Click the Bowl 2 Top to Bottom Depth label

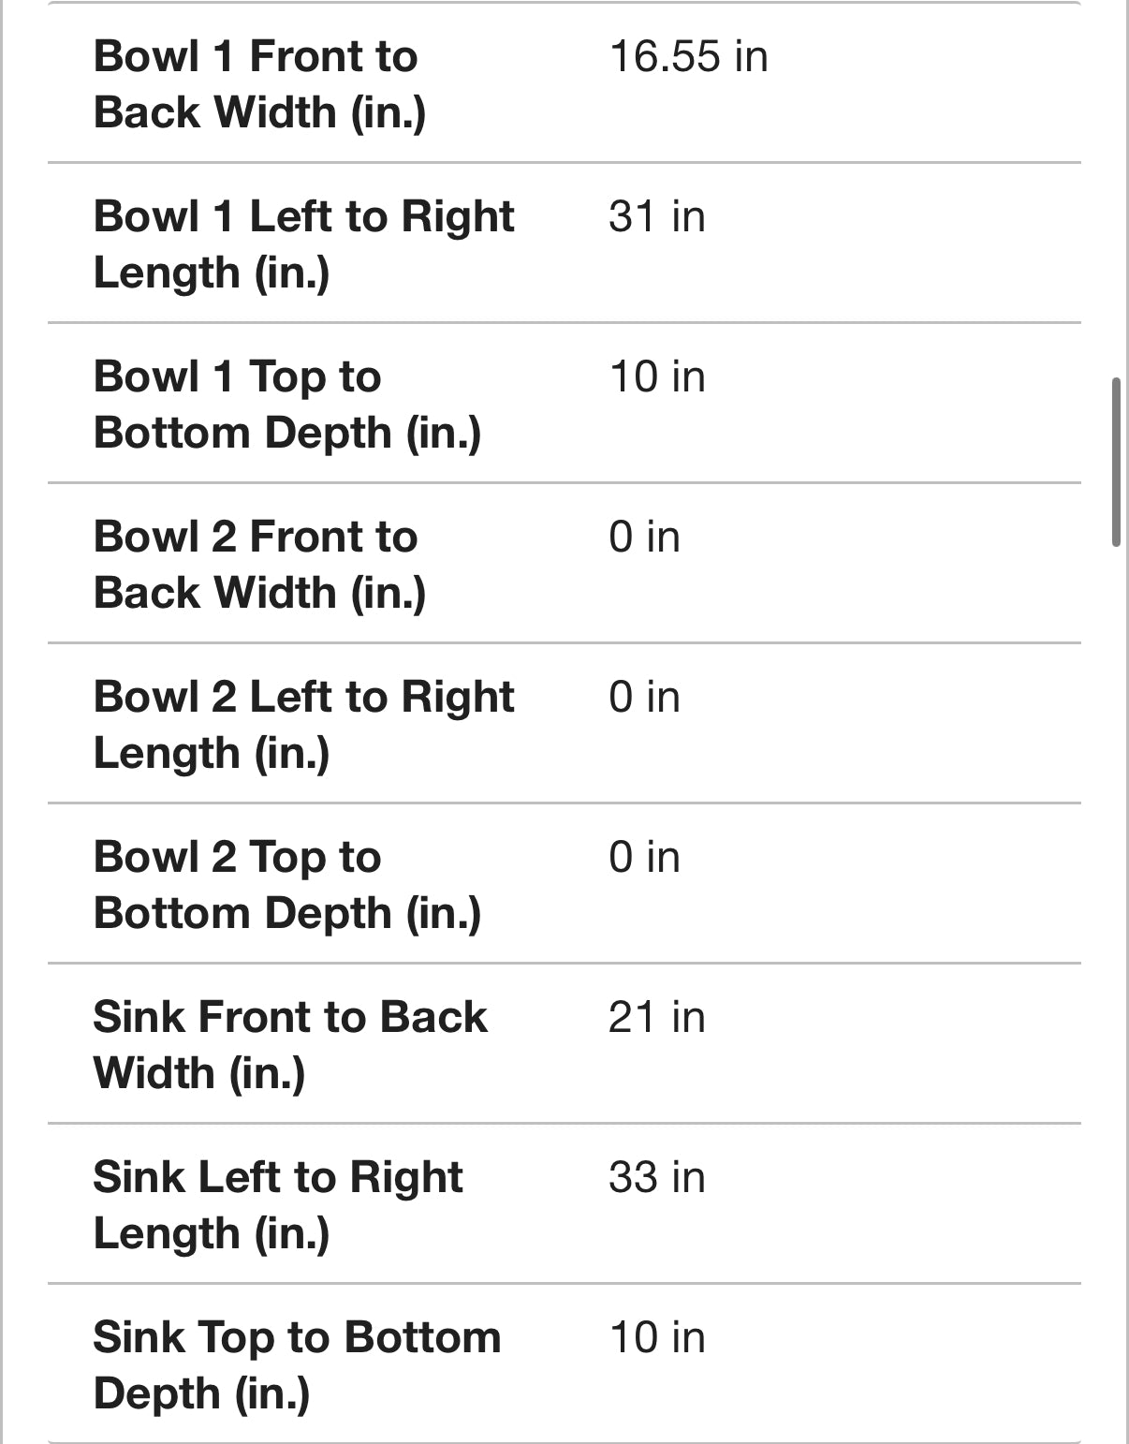point(286,885)
